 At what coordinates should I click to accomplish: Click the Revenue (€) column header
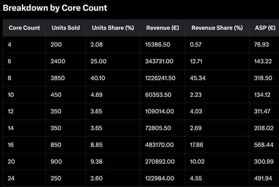162,28
